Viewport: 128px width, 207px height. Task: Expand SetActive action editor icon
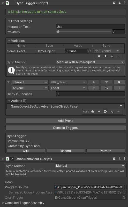tap(121, 106)
